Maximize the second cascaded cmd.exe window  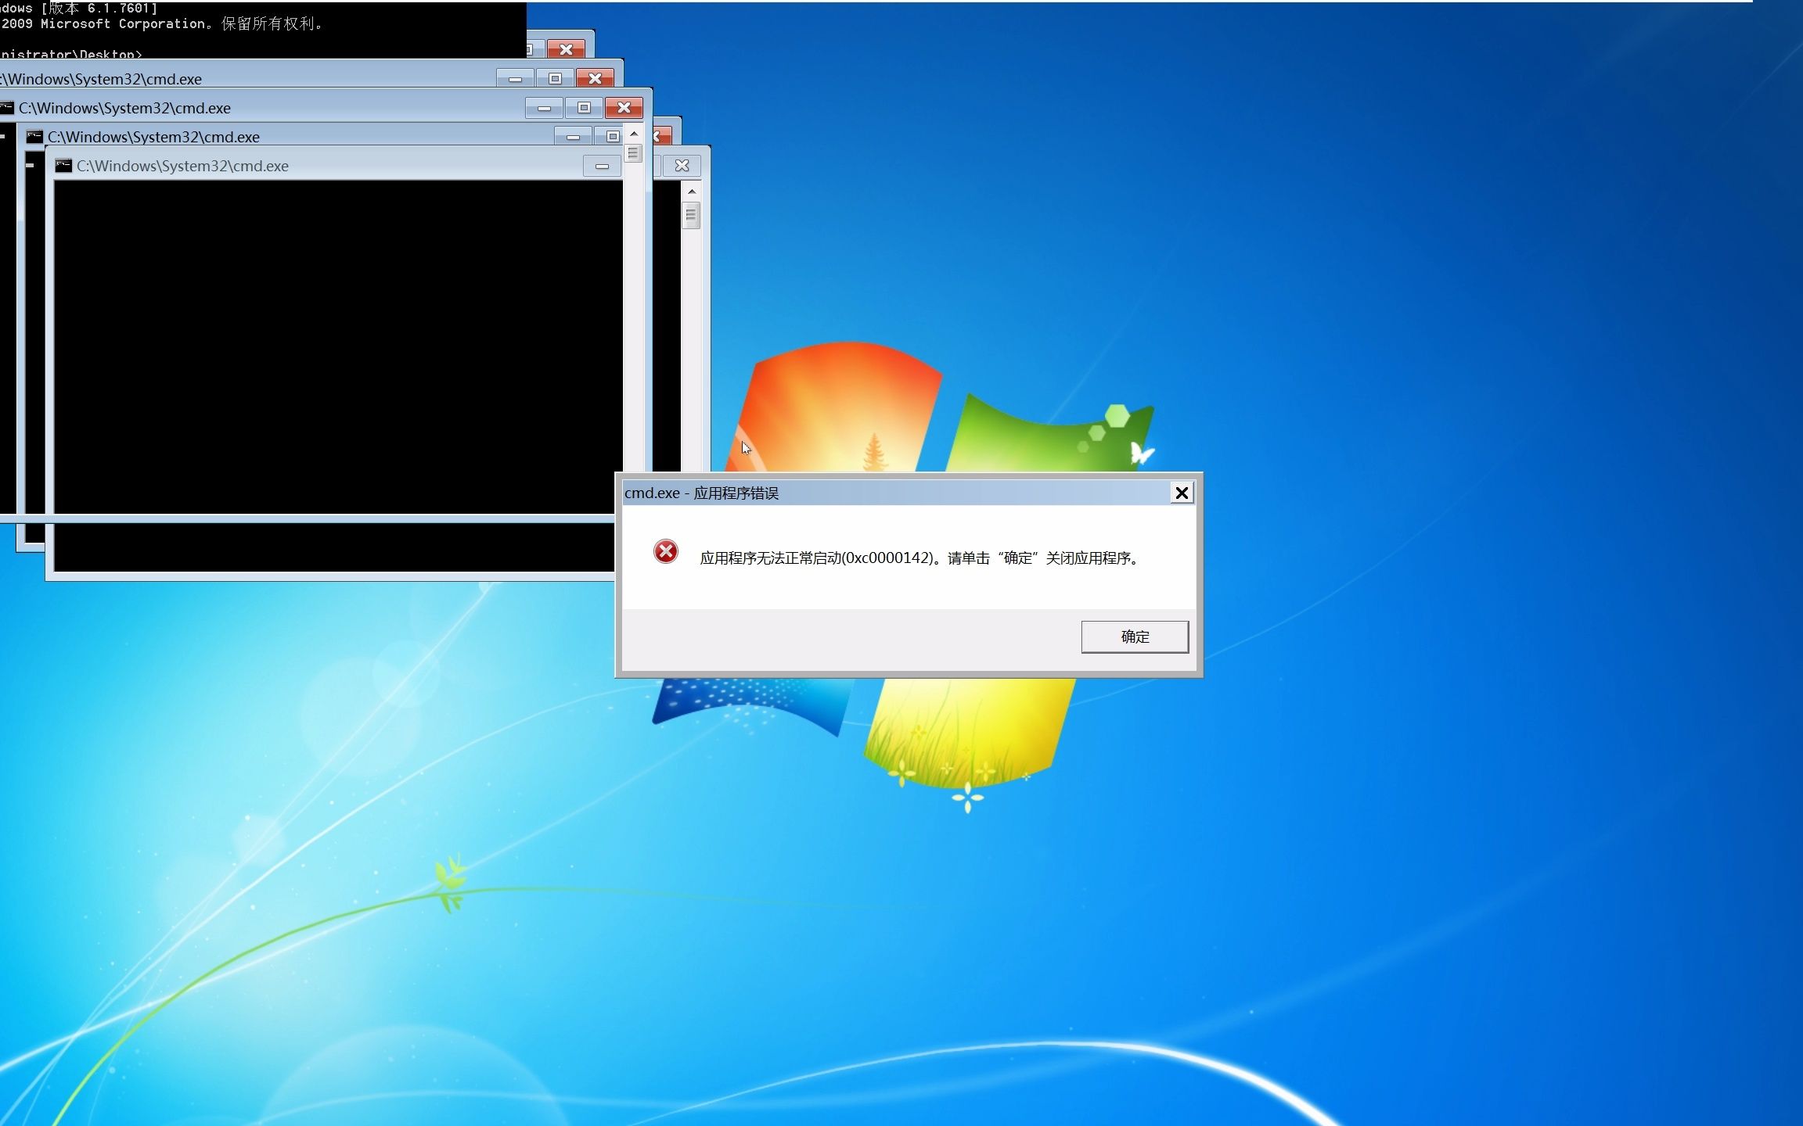click(555, 79)
